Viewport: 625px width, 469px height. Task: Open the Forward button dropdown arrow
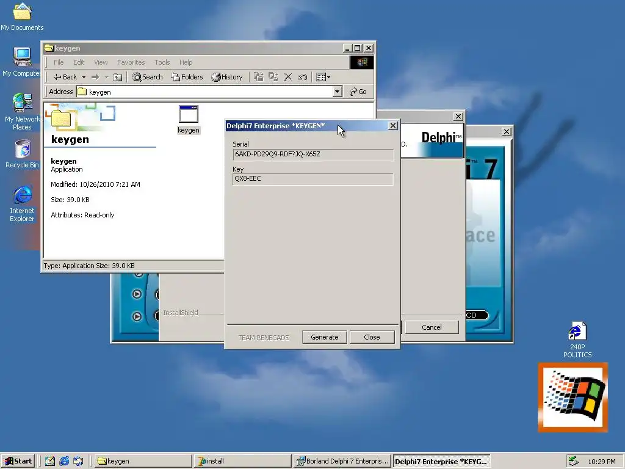(x=106, y=77)
